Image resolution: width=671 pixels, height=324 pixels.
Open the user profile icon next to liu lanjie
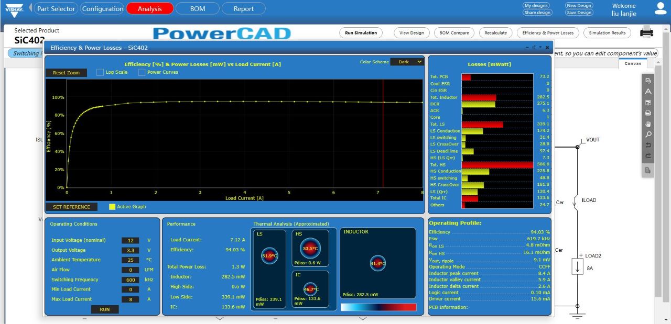pyautogui.click(x=659, y=8)
